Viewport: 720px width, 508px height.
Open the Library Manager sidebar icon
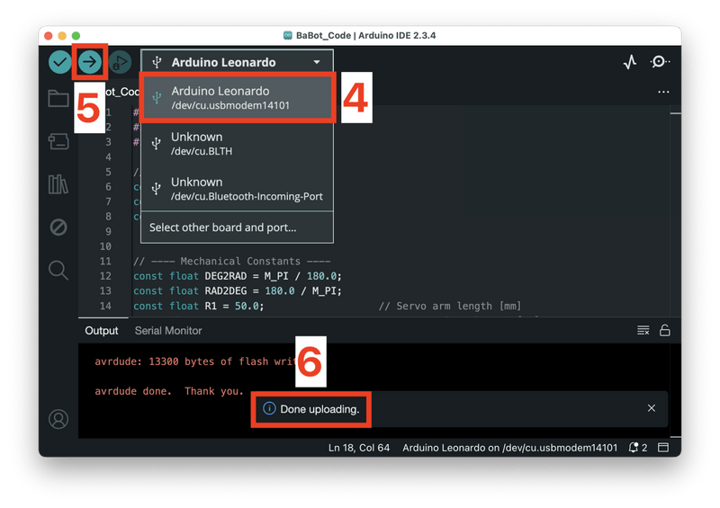[58, 184]
